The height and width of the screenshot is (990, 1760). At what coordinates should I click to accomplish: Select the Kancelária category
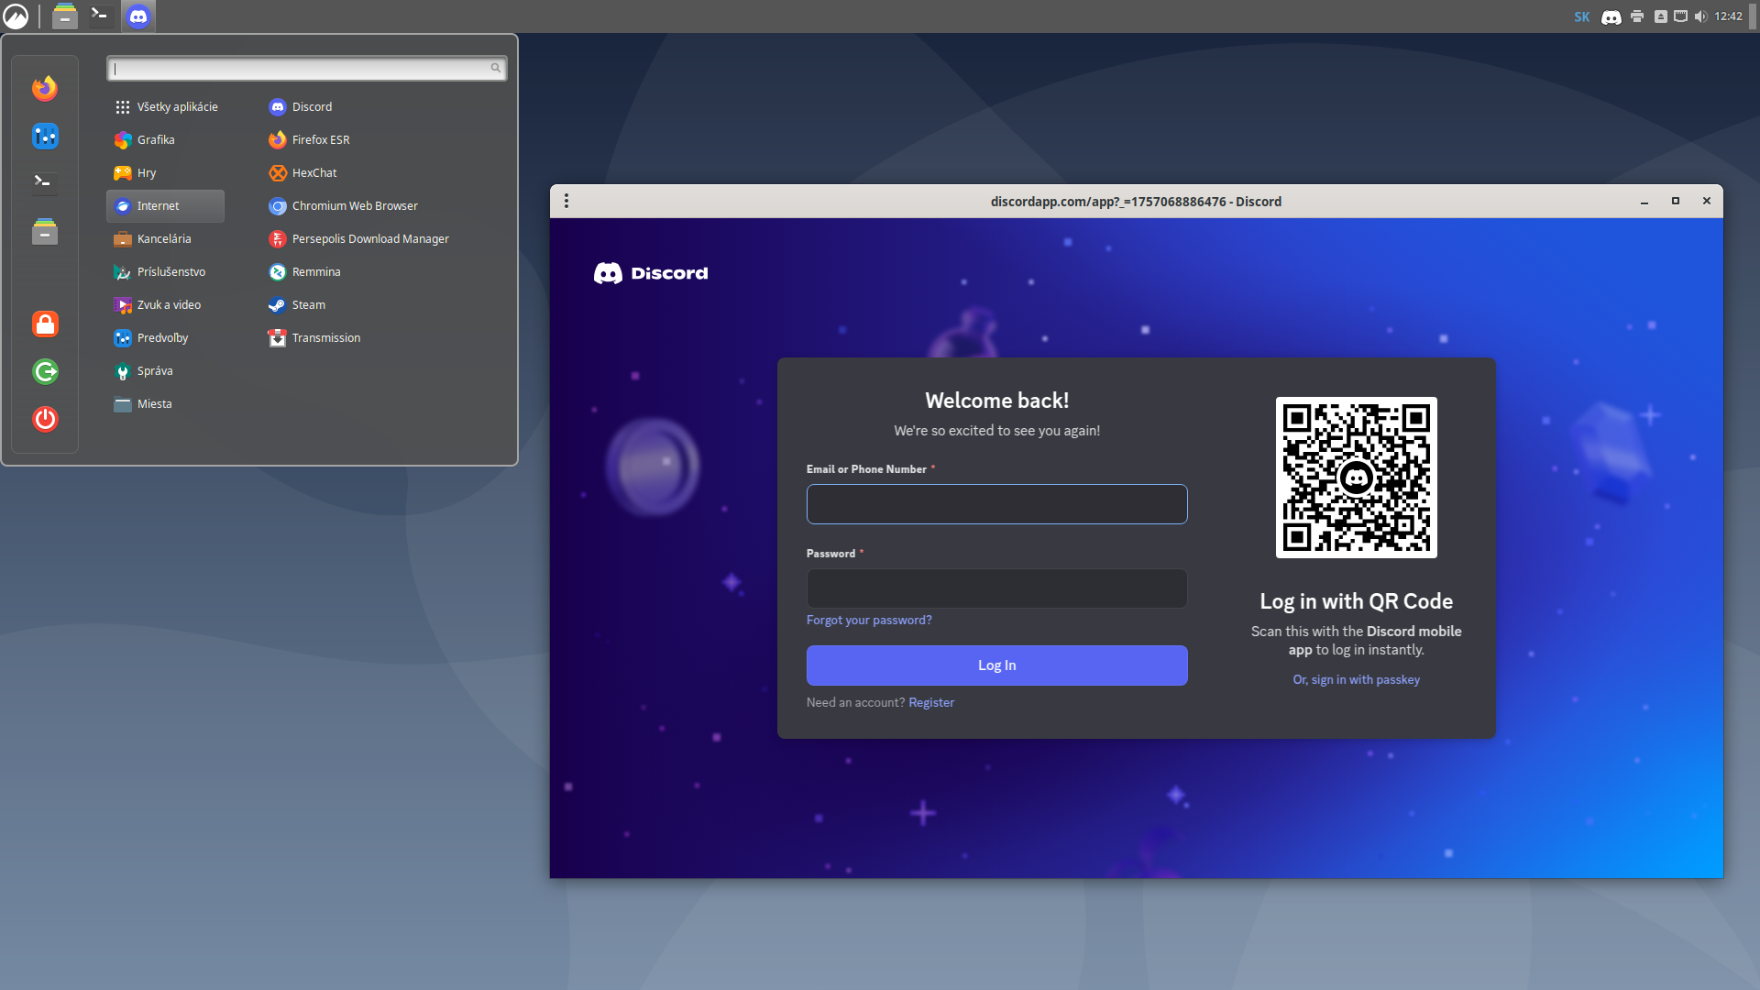(x=166, y=239)
